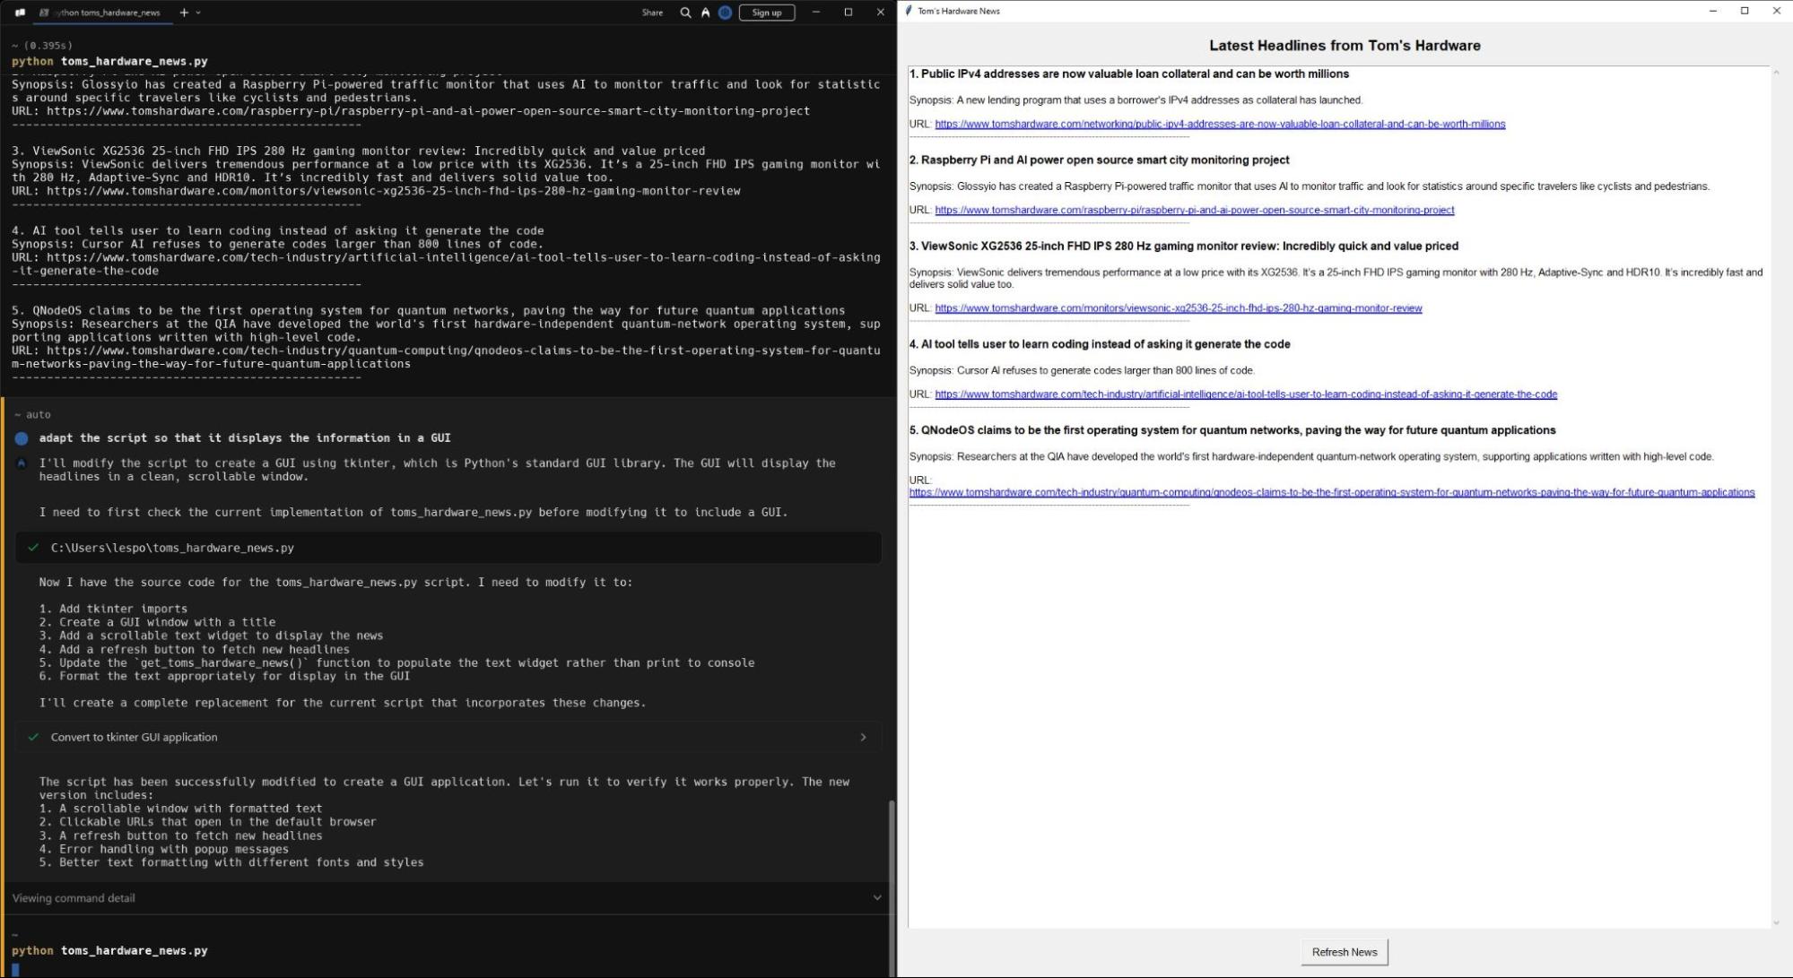Open the Warp AI icon next to search

[x=705, y=13]
